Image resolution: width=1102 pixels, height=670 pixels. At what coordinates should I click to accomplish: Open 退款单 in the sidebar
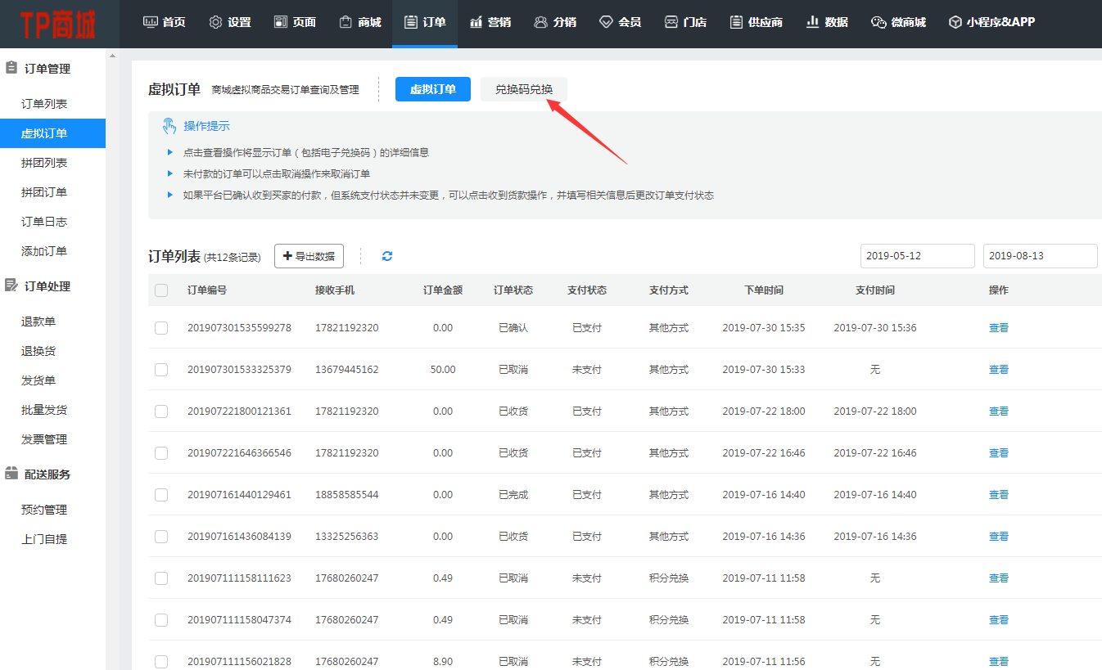[38, 322]
